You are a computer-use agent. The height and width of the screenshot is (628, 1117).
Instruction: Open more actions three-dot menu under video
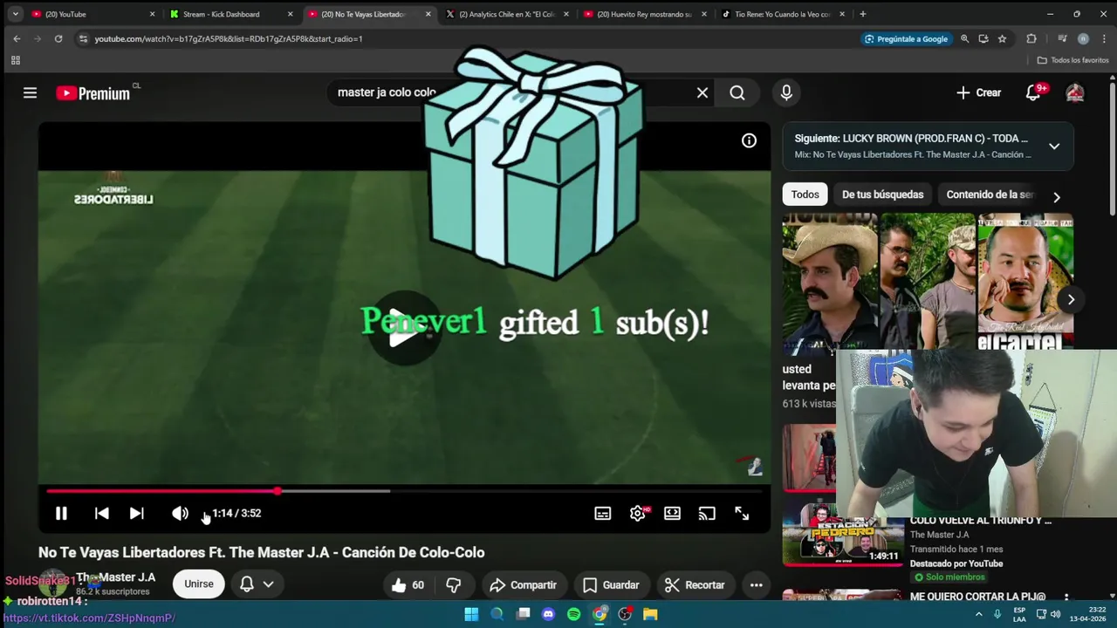(x=757, y=584)
